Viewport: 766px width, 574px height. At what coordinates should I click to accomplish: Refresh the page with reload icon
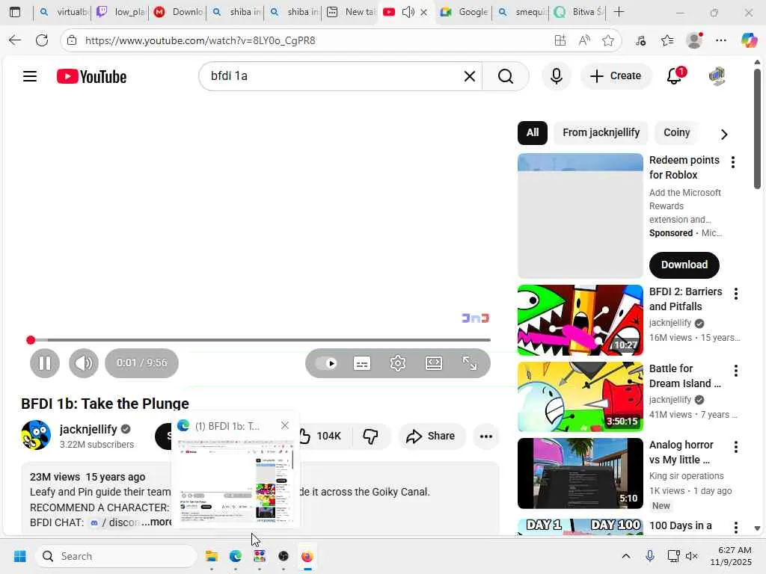pyautogui.click(x=42, y=40)
